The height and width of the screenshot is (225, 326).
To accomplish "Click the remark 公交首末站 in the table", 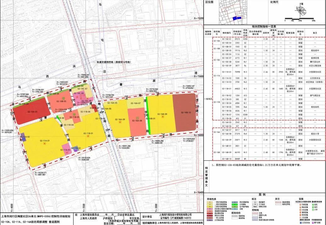I will coord(315,78).
